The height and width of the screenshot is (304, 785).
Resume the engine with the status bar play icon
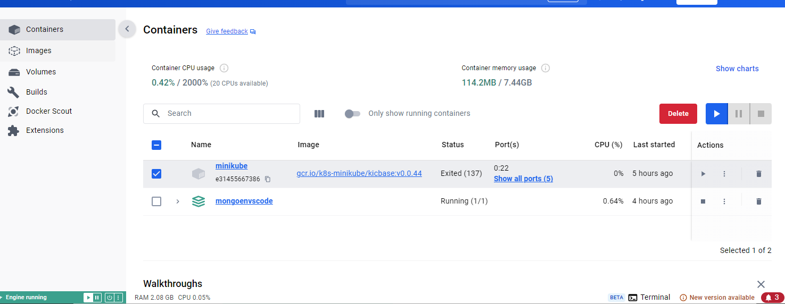click(88, 298)
